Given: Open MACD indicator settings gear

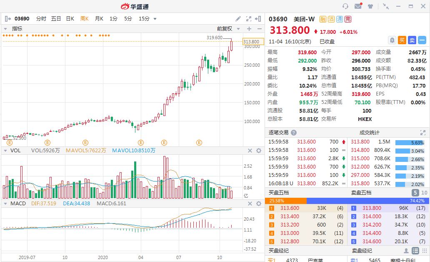Looking at the screenshot, I should pyautogui.click(x=259, y=204).
